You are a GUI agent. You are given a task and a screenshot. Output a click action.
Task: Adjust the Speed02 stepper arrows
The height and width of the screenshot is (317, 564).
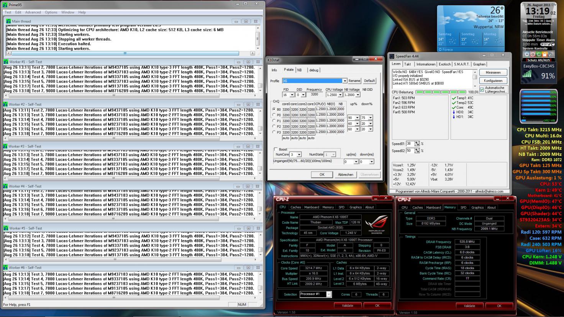click(417, 151)
